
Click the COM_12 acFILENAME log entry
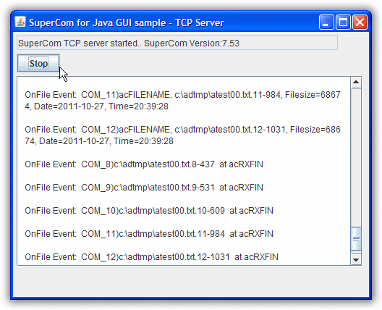(x=182, y=135)
